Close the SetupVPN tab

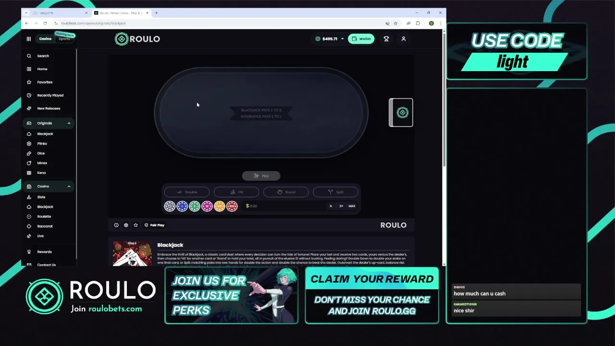[x=86, y=13]
